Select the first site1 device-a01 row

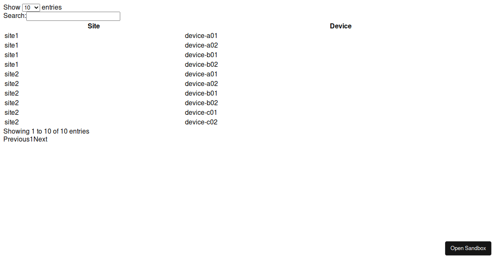pos(250,36)
